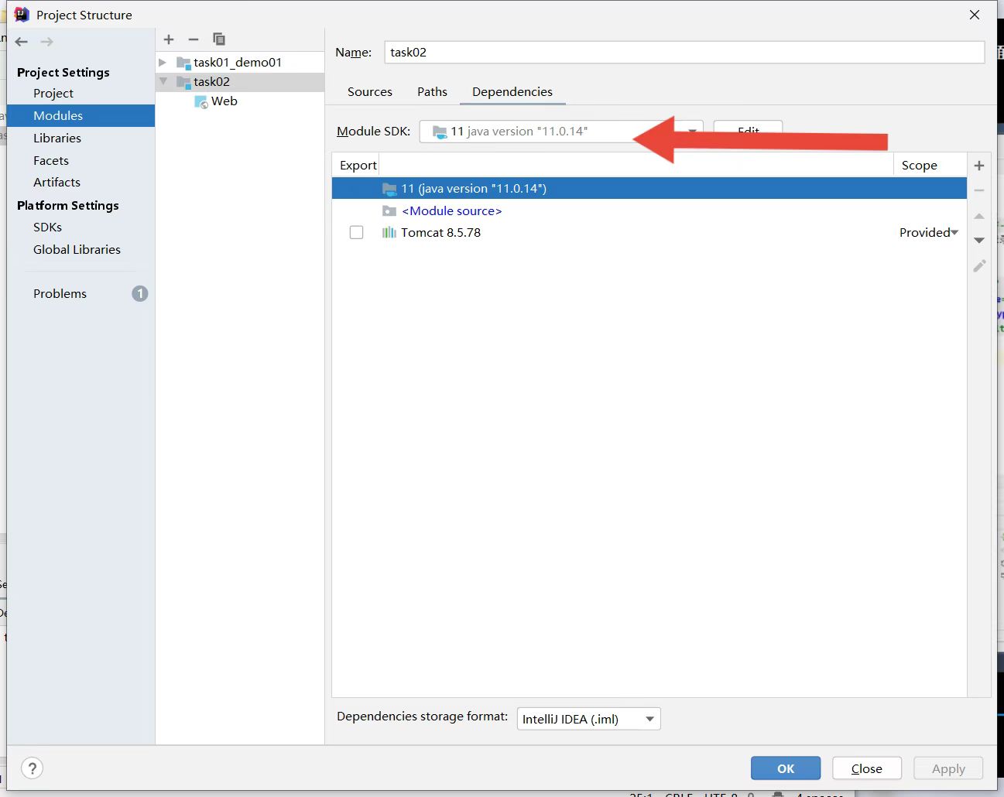1004x797 pixels.
Task: Click the IntelliJ logo in the title bar
Action: [22, 14]
